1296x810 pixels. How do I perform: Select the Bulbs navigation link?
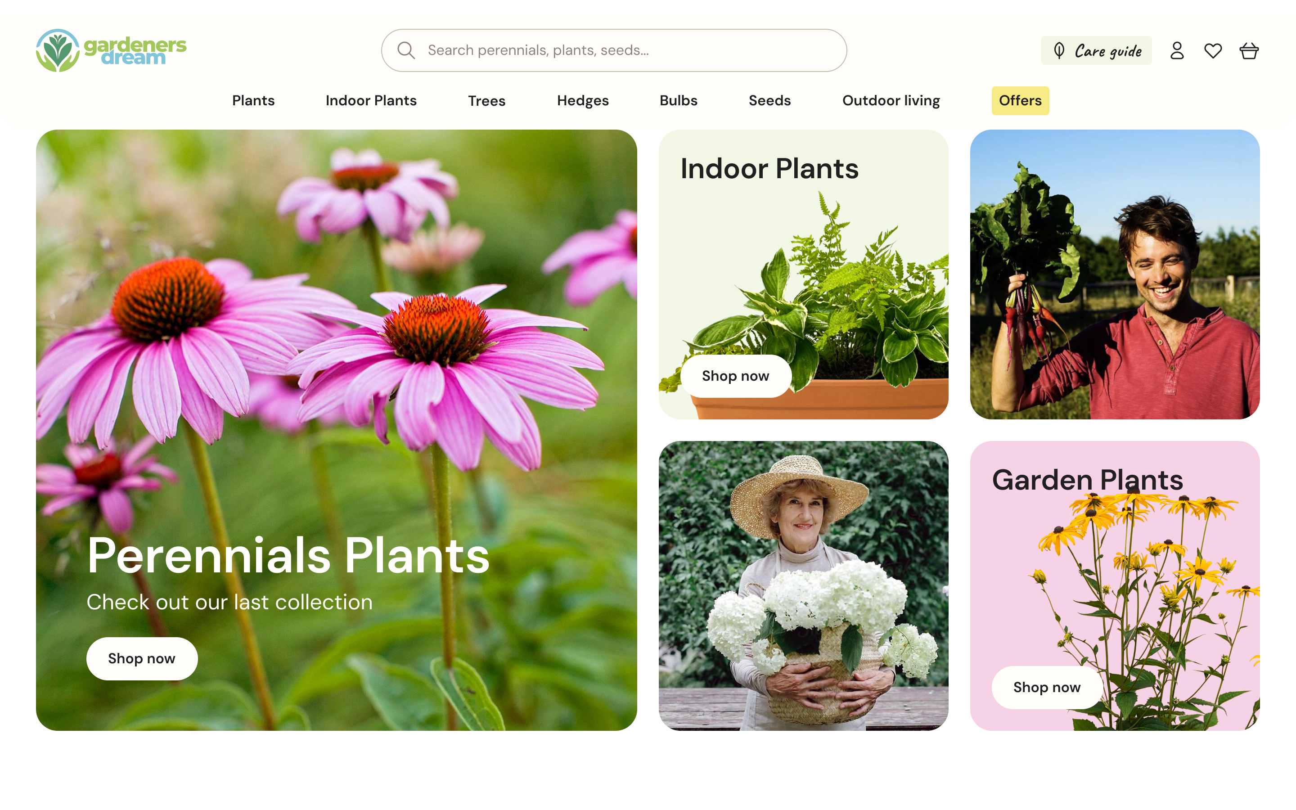click(x=678, y=101)
